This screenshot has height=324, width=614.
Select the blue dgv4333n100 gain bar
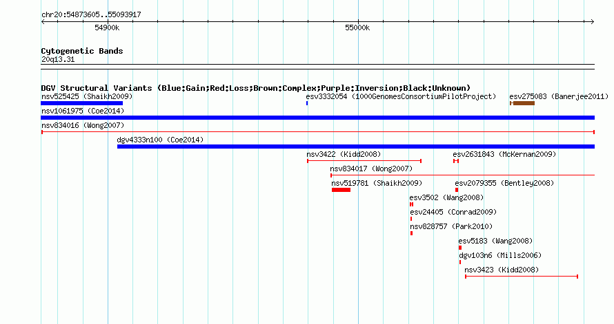[355, 147]
